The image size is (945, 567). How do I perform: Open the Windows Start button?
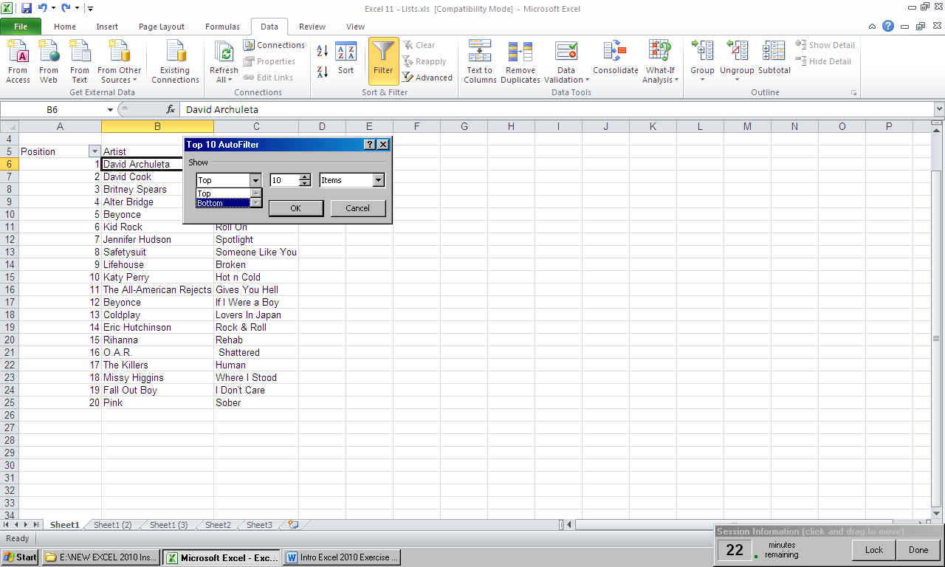pos(20,557)
